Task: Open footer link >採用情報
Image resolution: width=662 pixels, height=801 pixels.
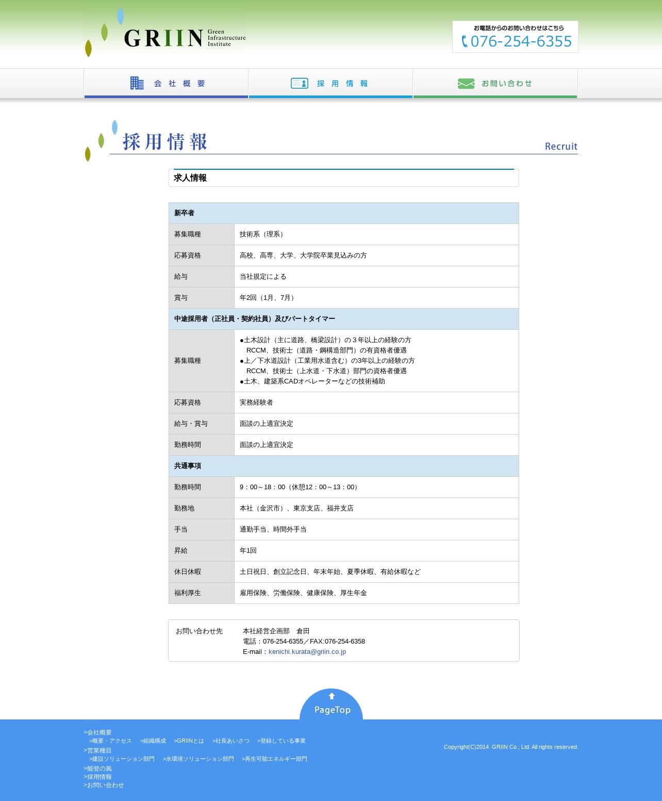Action: click(97, 777)
